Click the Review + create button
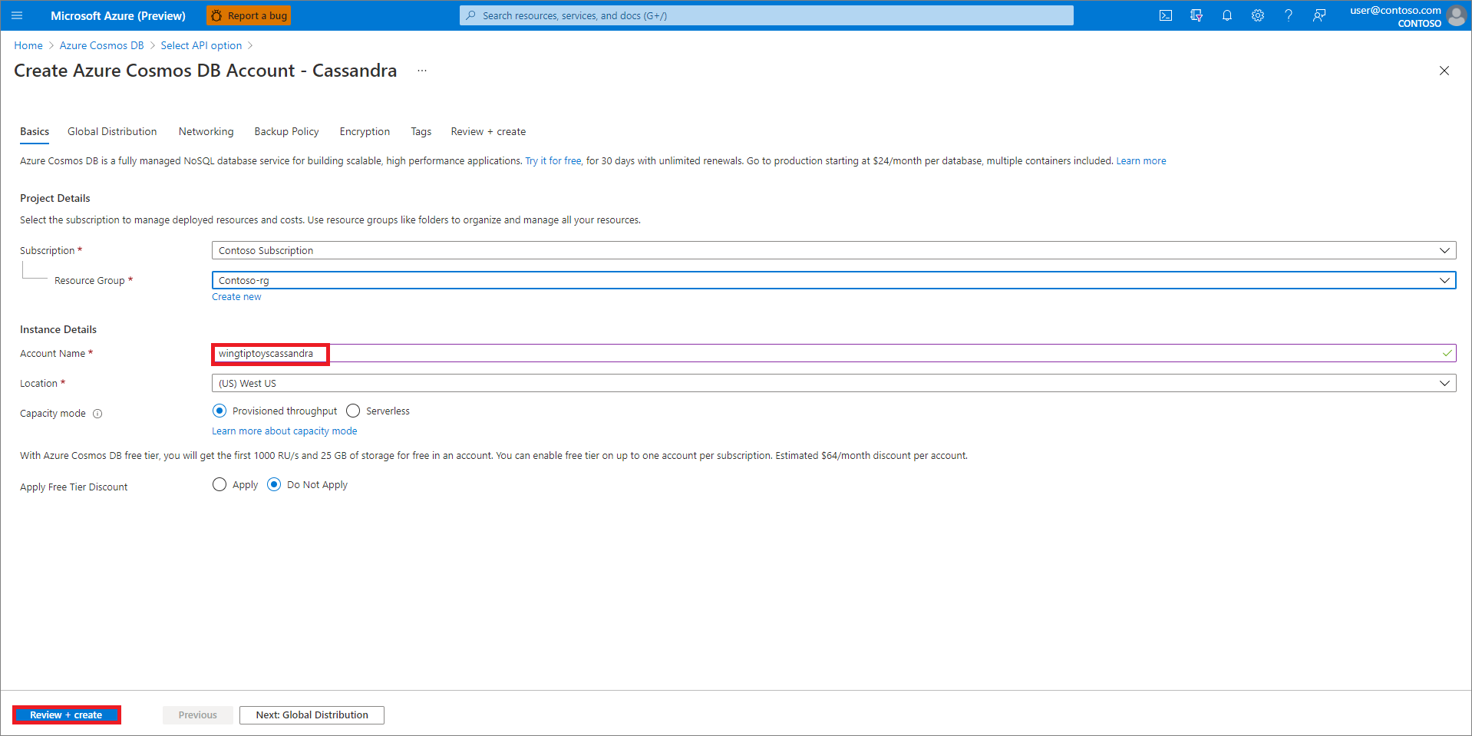Screen dimensions: 1472x736 coord(66,715)
